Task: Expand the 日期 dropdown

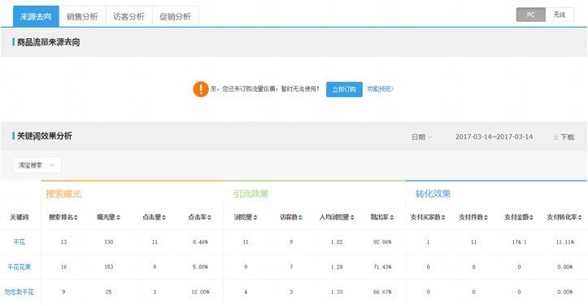Action: tap(421, 137)
